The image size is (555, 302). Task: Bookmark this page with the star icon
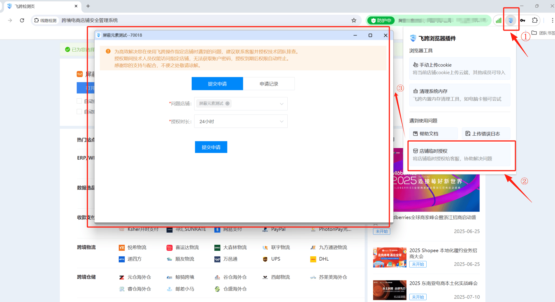[354, 21]
